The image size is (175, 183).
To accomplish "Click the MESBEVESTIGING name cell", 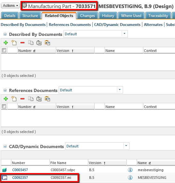I will (152, 178).
